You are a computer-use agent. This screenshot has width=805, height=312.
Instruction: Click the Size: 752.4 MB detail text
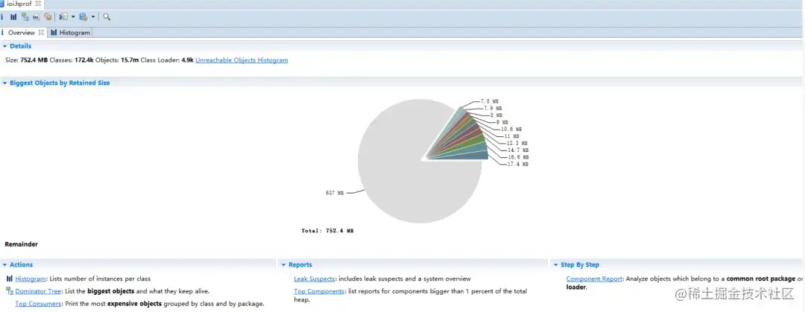(26, 60)
